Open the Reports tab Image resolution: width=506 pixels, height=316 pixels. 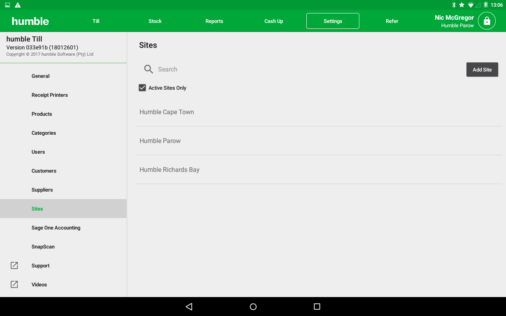214,21
